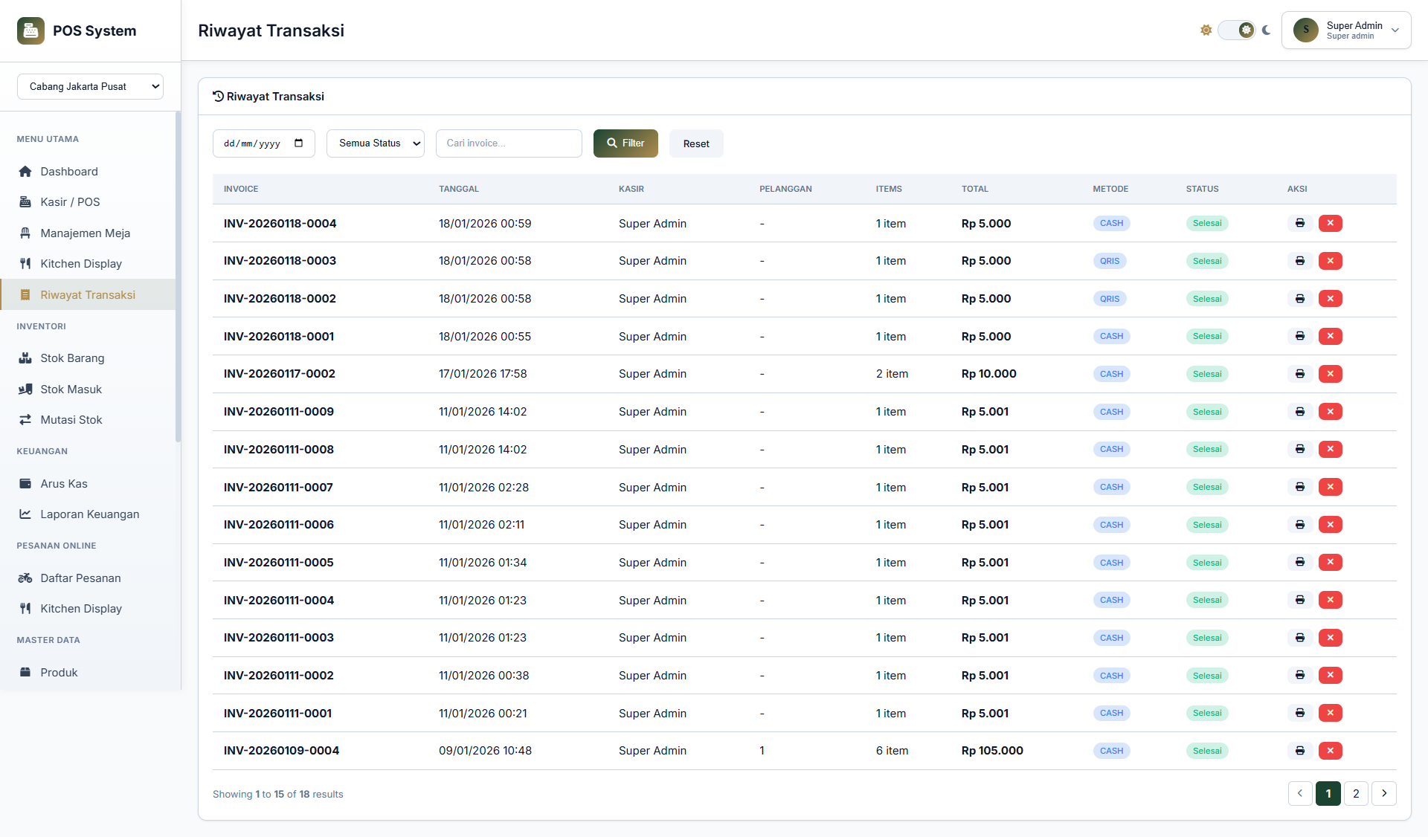Click the Laporan Keuangan chart icon

click(25, 514)
